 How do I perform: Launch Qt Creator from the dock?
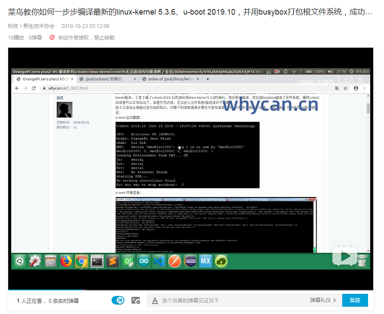point(128,262)
